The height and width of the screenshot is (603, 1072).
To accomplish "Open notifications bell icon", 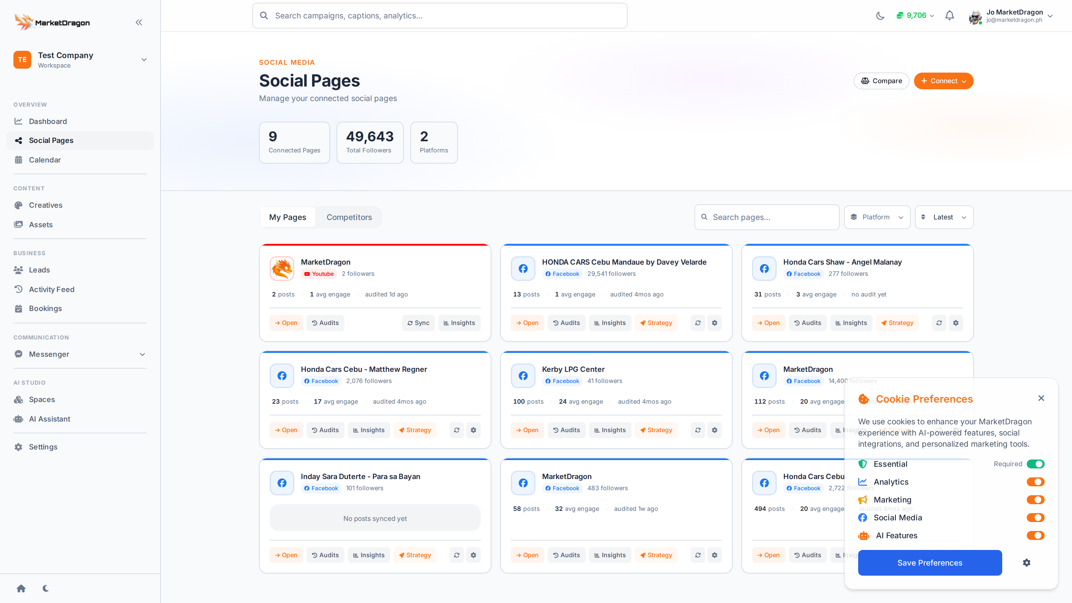I will pos(949,16).
